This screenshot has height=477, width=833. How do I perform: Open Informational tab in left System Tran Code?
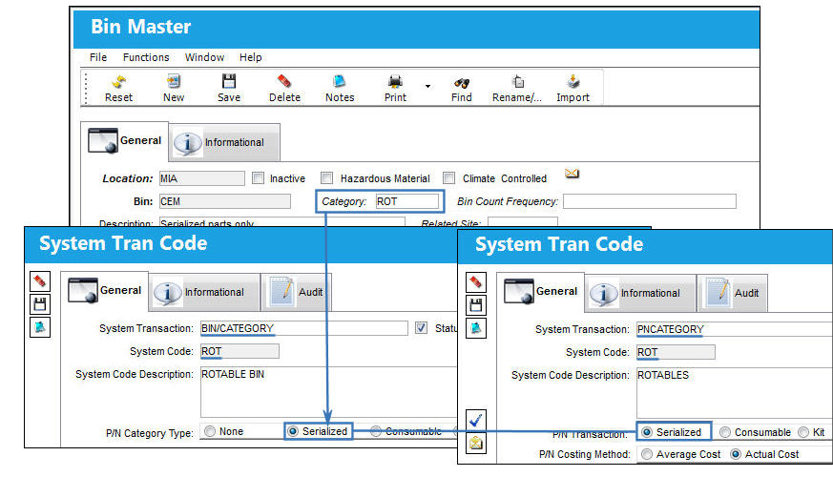click(x=204, y=292)
